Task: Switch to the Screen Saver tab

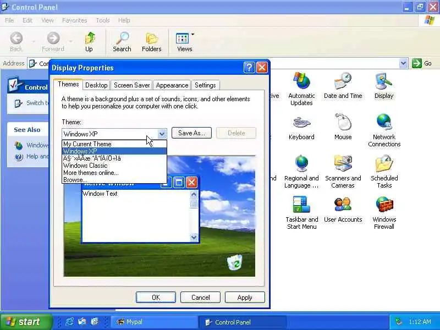Action: click(x=131, y=85)
